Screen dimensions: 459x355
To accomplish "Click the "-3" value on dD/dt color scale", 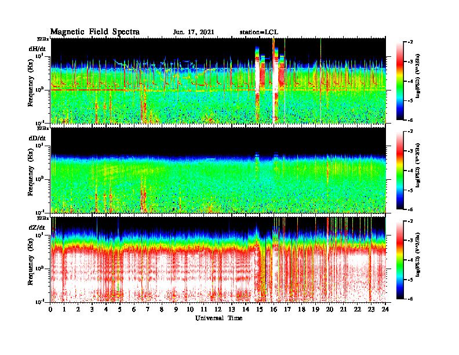I will (410, 151).
